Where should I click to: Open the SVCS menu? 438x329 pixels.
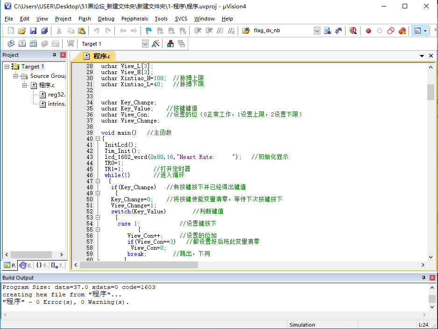(181, 19)
